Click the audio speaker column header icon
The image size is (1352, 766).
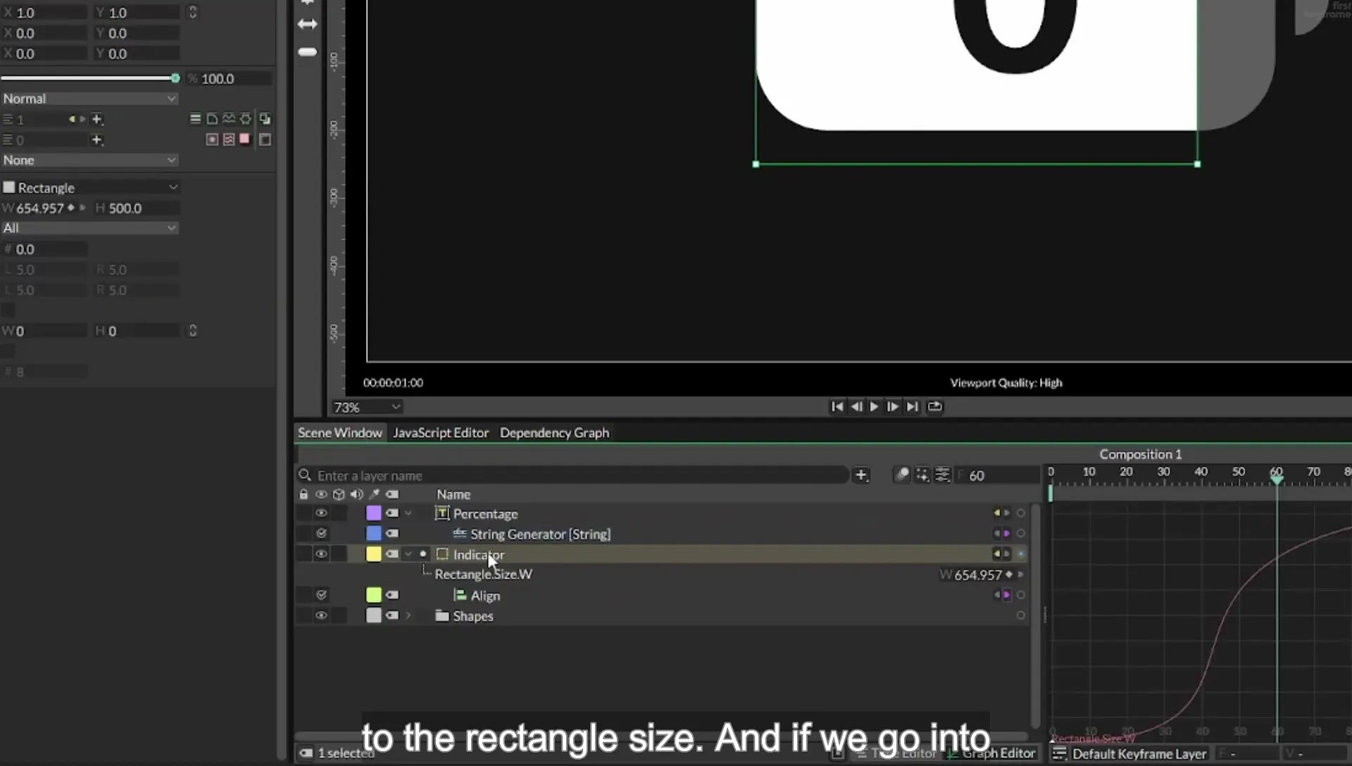pyautogui.click(x=356, y=494)
